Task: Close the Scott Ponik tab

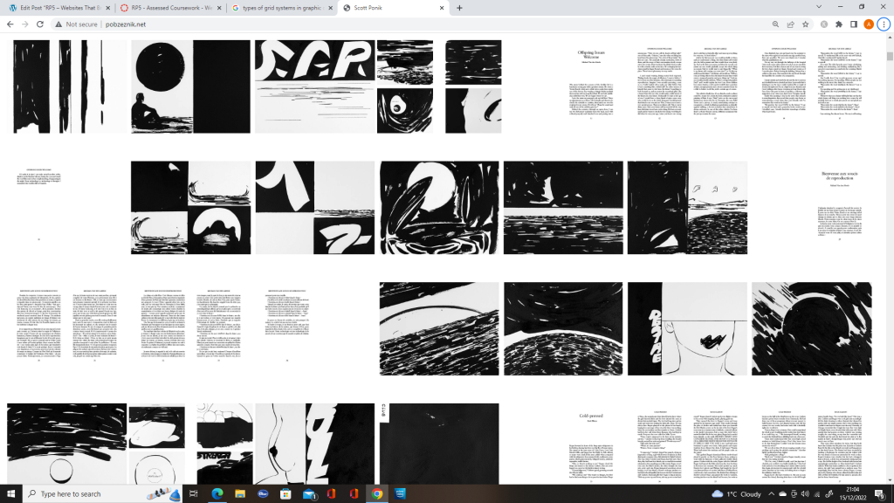Action: pos(443,8)
